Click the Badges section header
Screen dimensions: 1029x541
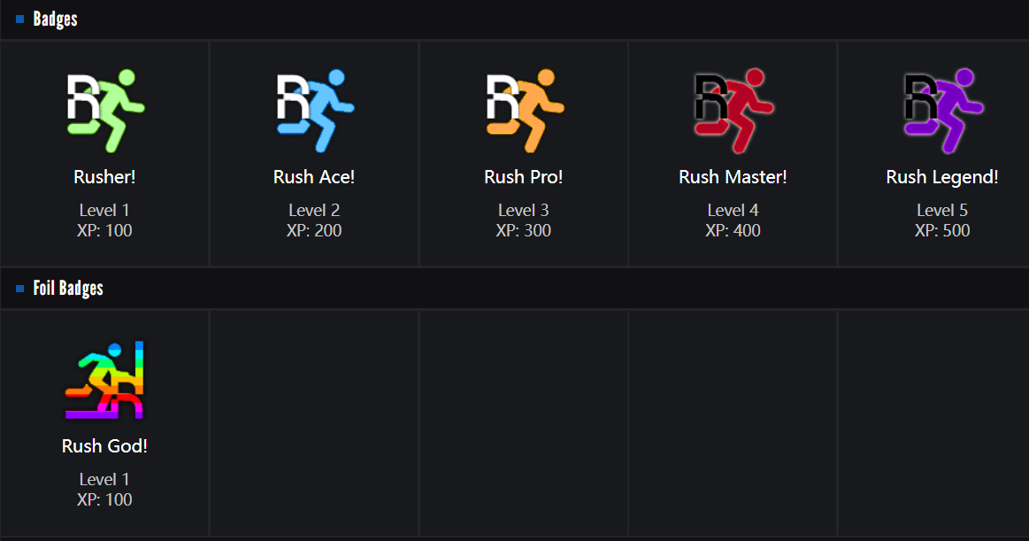[55, 19]
